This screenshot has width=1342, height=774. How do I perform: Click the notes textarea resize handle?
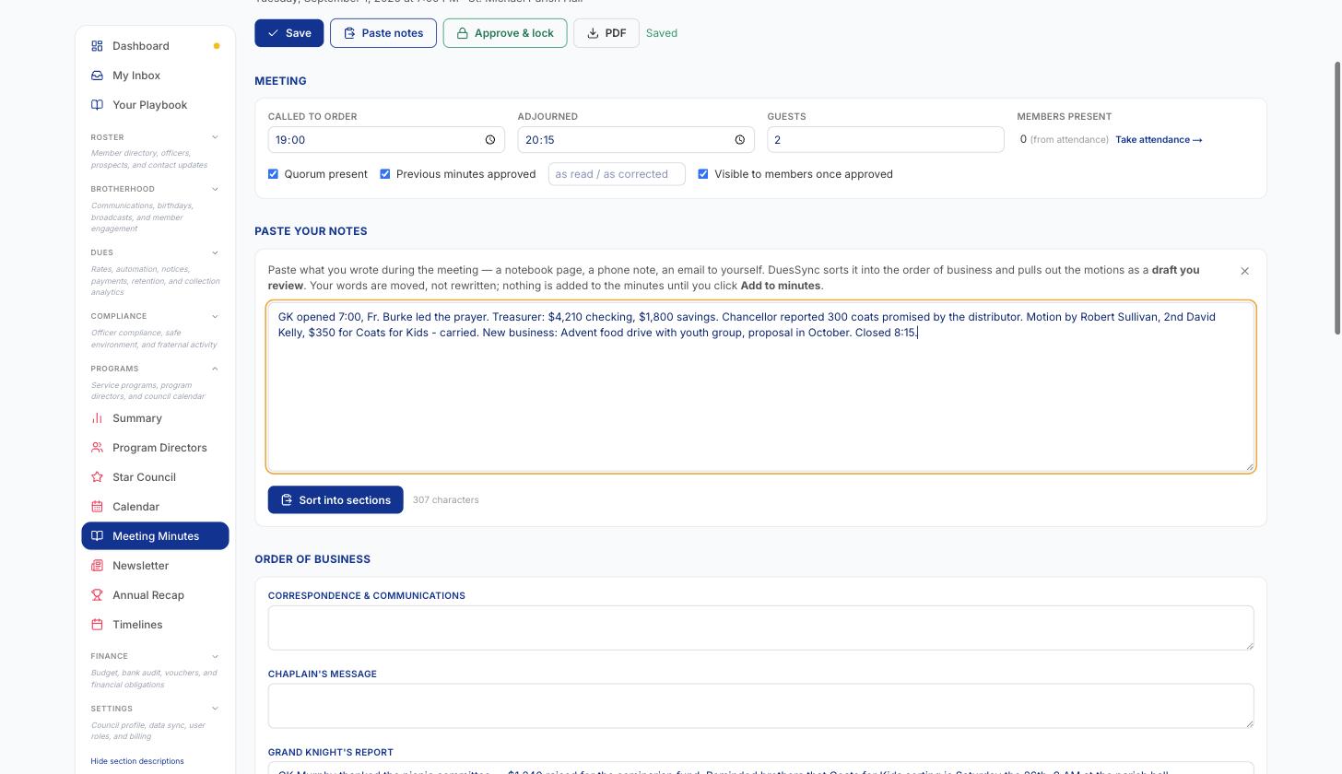tap(1250, 467)
